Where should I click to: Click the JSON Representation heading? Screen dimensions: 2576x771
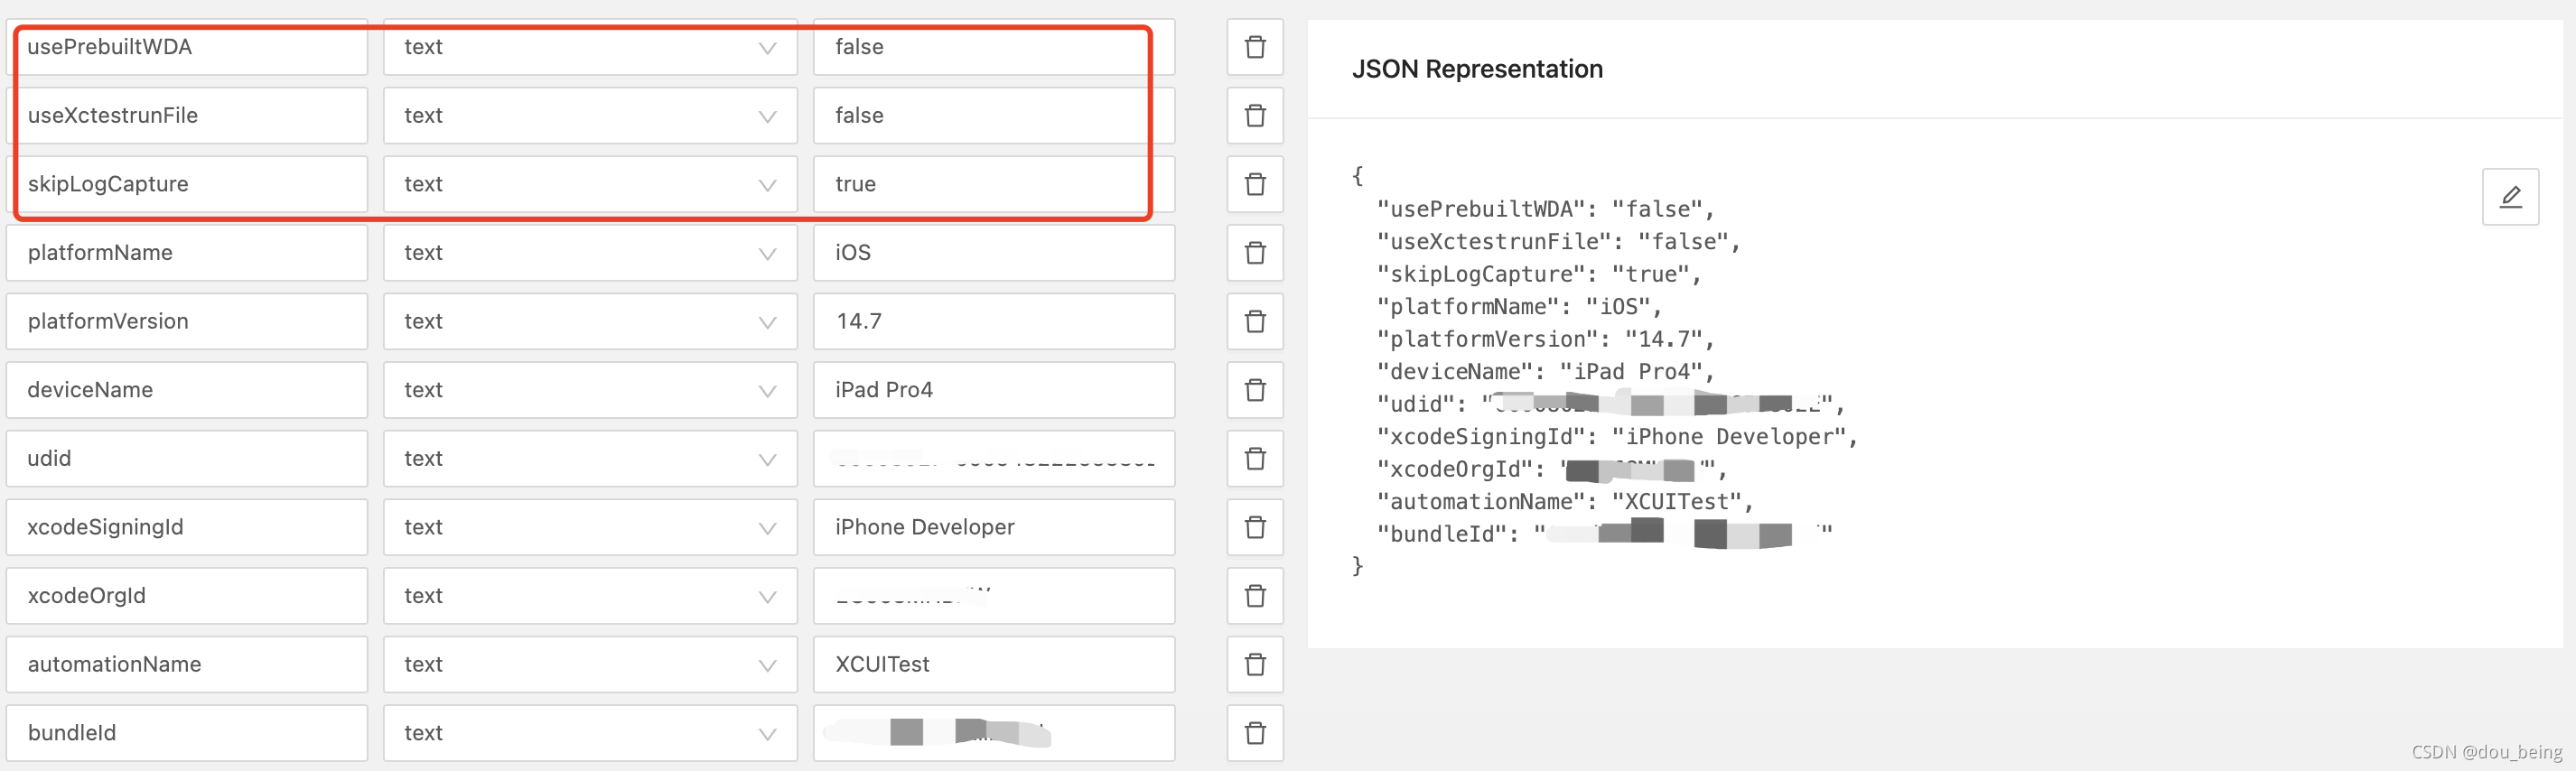[x=1477, y=69]
